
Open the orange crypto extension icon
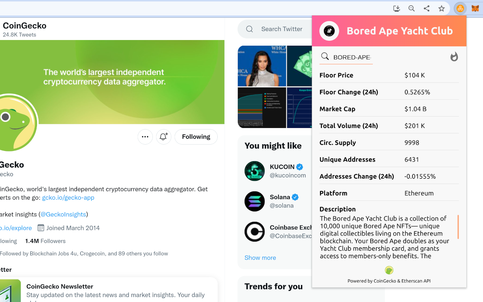click(x=460, y=8)
